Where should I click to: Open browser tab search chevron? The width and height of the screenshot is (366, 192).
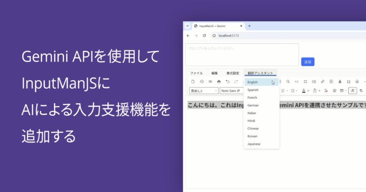tap(187, 26)
